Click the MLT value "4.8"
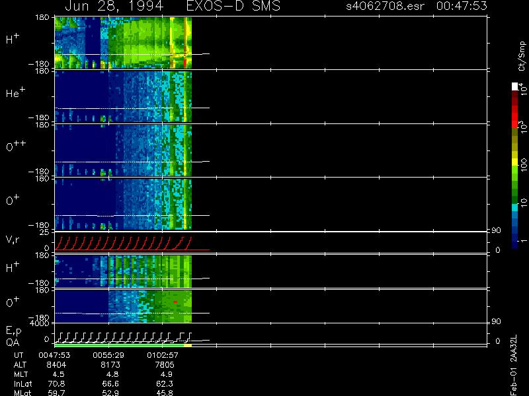Screen dimensions: 529x396 tap(112, 374)
